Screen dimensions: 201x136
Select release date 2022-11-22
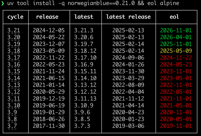[49, 58]
